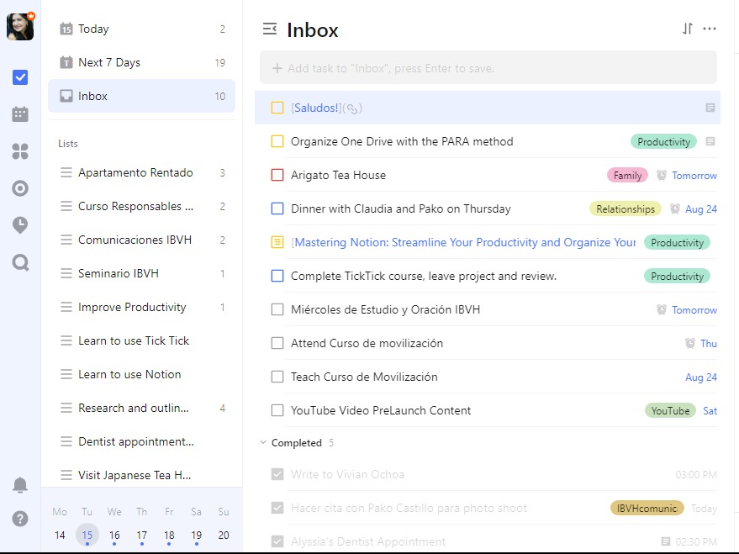Click the reminder alarm icon on Dinner with Claudia
739x554 pixels.
coord(675,208)
